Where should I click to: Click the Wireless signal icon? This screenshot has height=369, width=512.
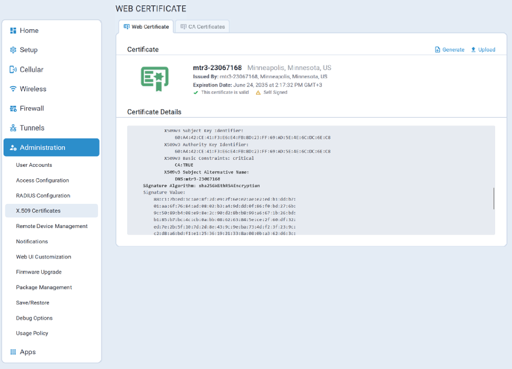click(13, 89)
